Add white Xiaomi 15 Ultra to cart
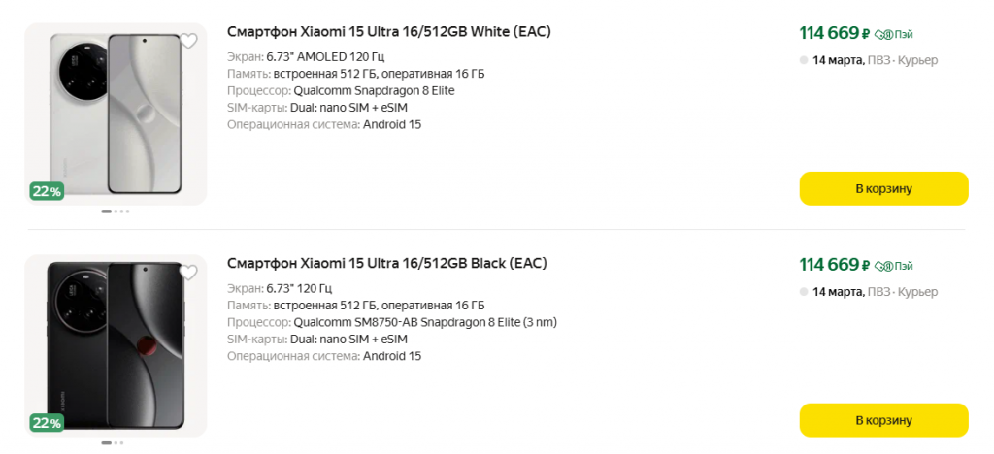The image size is (994, 454). point(883,188)
